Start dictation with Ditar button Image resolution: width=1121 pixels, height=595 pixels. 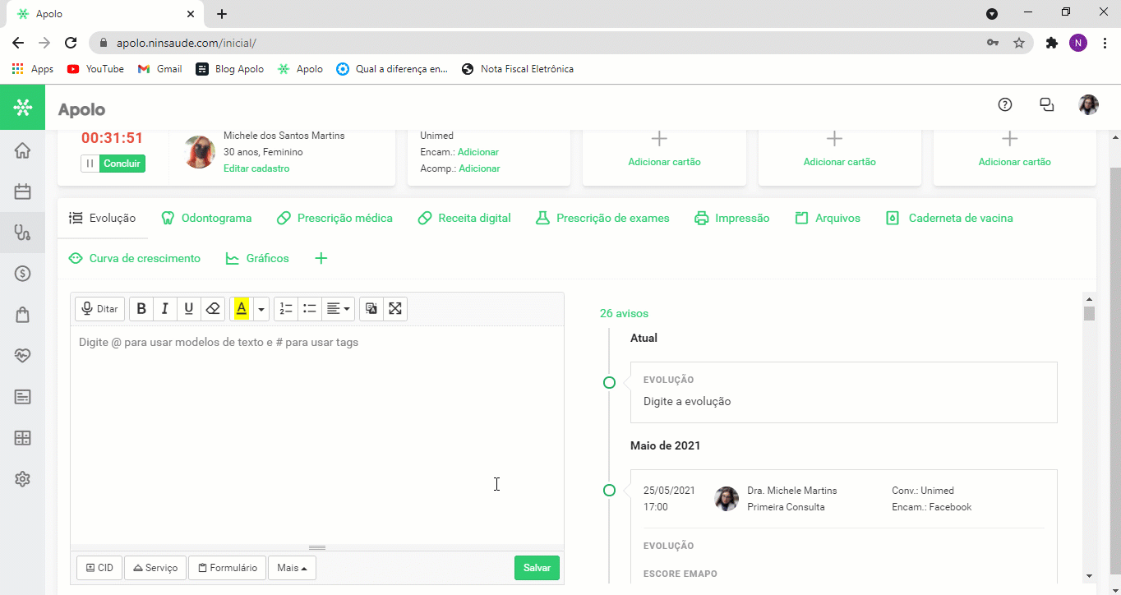[x=99, y=309]
